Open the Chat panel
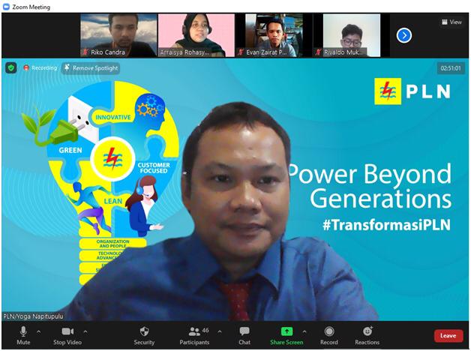 coord(244,331)
